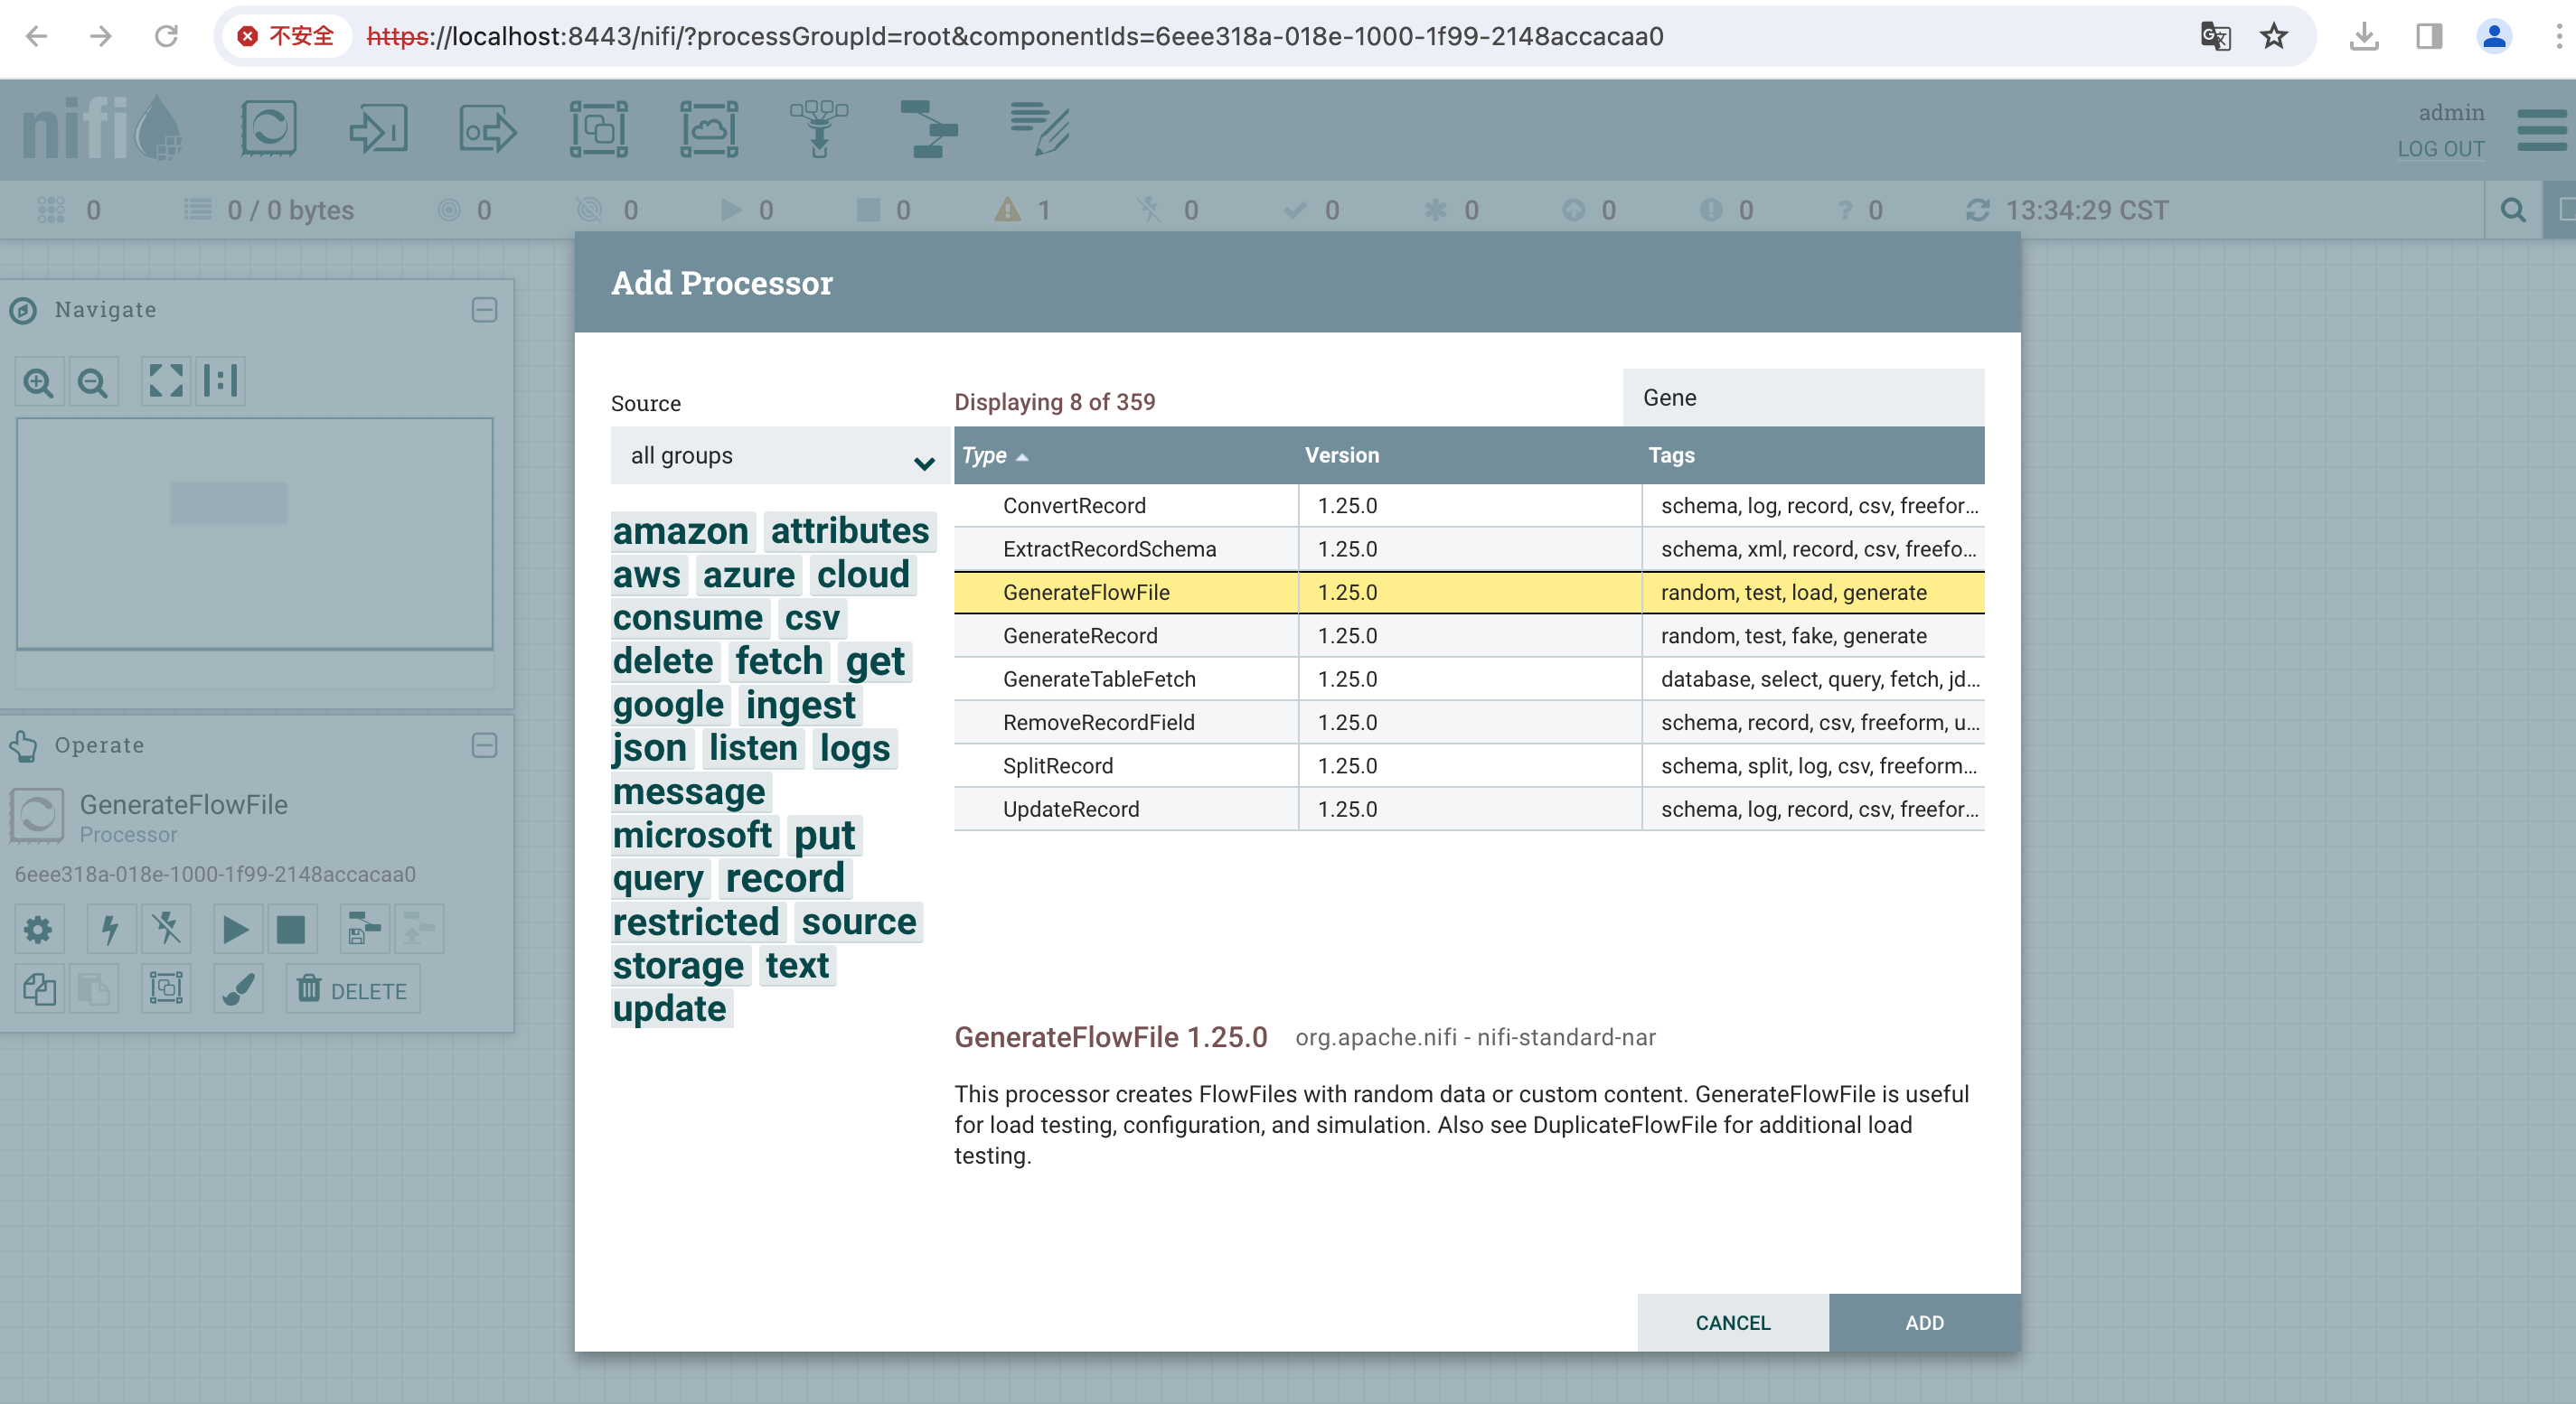Image resolution: width=2576 pixels, height=1404 pixels.
Task: Open the browser downloads icon
Action: 2364,37
